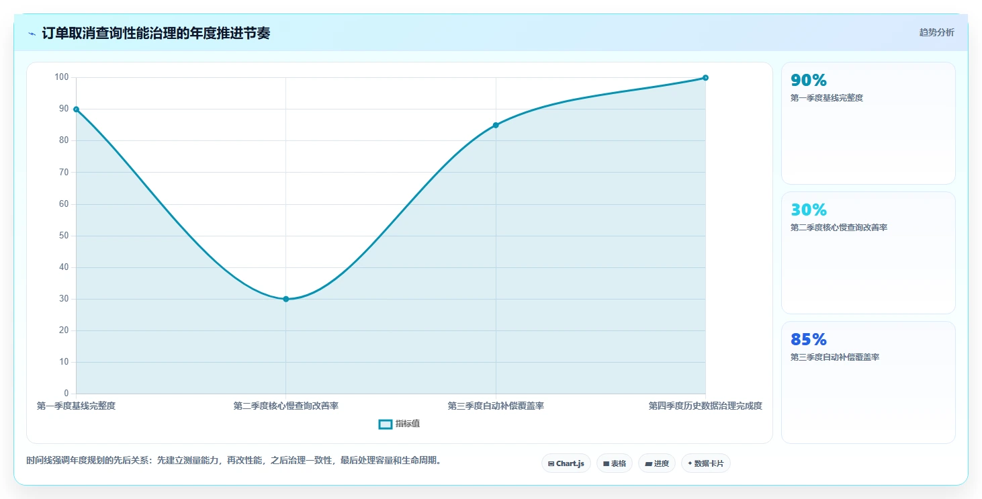The image size is (982, 499).
Task: Click the data point at value 85
Action: 496,125
